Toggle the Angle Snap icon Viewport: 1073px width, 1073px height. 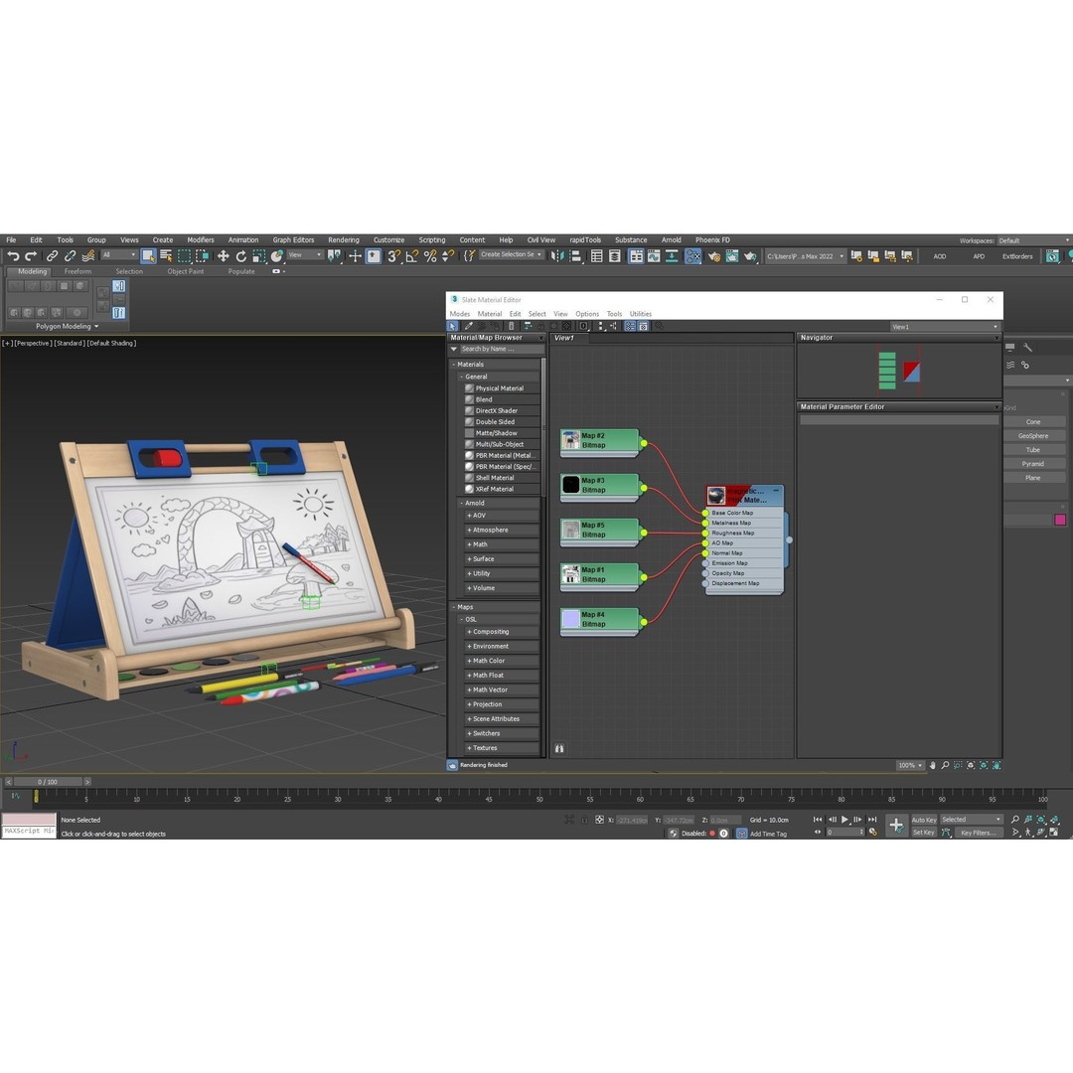pos(412,256)
